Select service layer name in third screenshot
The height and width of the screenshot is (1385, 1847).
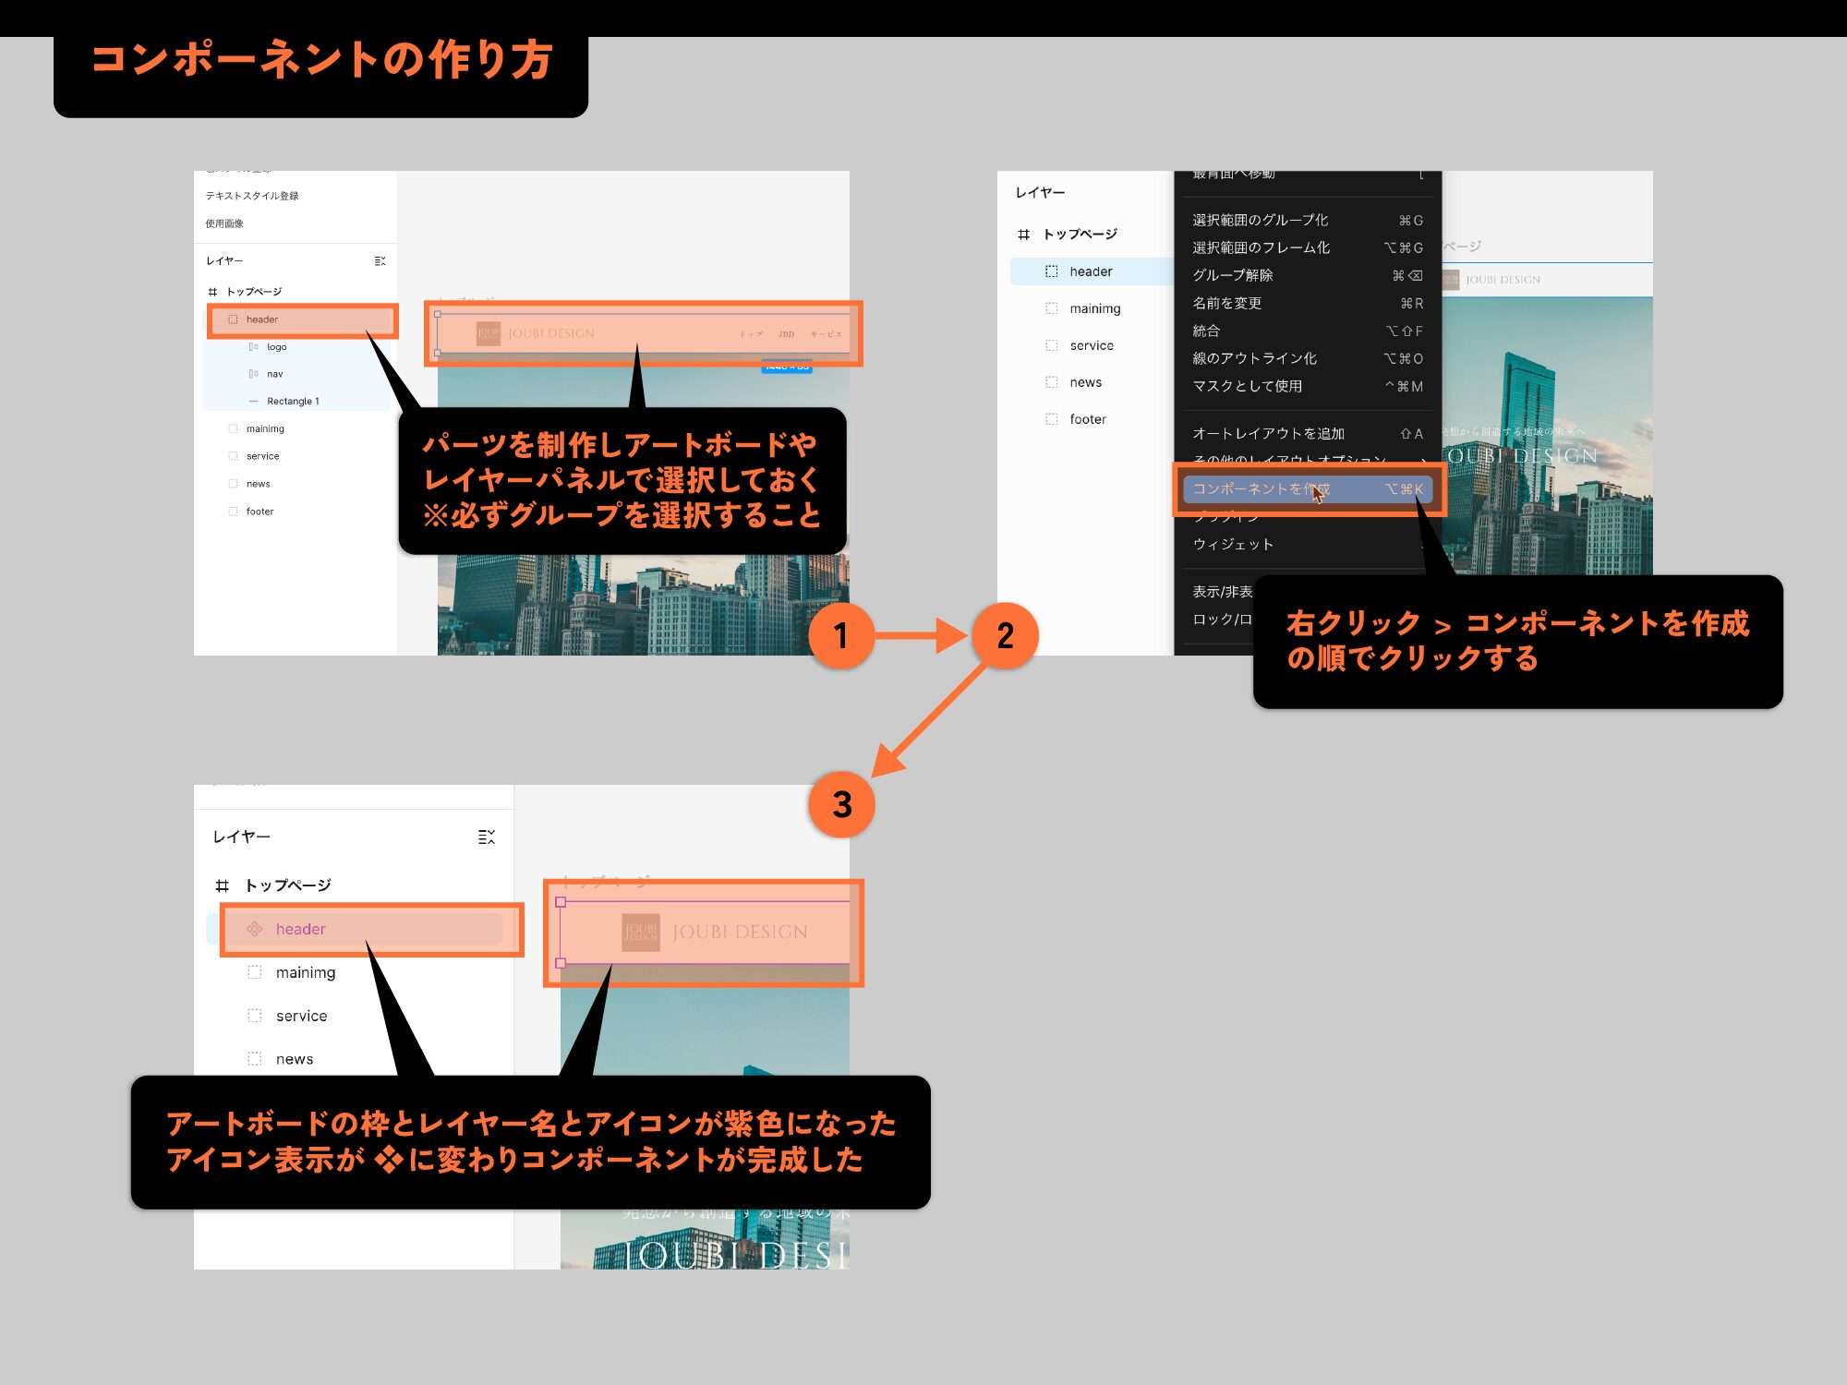pyautogui.click(x=302, y=1016)
